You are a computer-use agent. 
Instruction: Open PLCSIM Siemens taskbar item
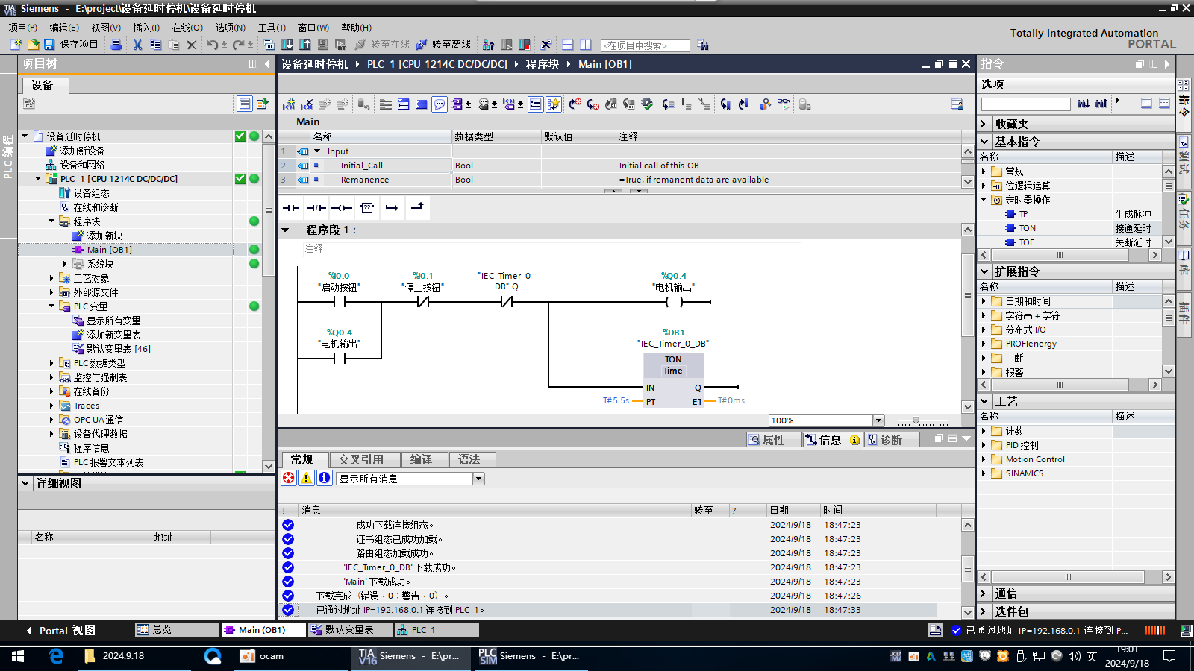(529, 656)
